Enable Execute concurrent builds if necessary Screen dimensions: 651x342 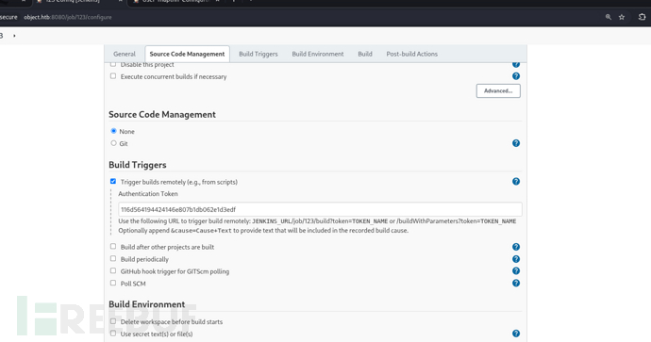click(x=113, y=76)
